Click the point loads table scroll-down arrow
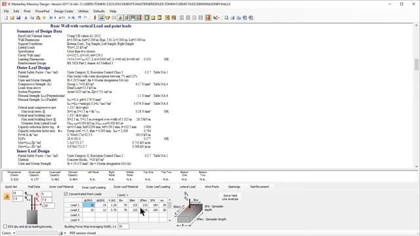The width and height of the screenshot is (420, 236). [x=169, y=220]
